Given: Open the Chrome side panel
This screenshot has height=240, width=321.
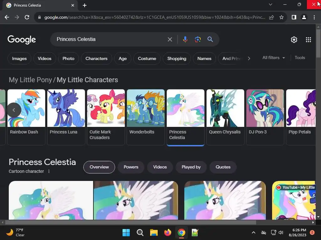Looking at the screenshot, I should coord(294,17).
